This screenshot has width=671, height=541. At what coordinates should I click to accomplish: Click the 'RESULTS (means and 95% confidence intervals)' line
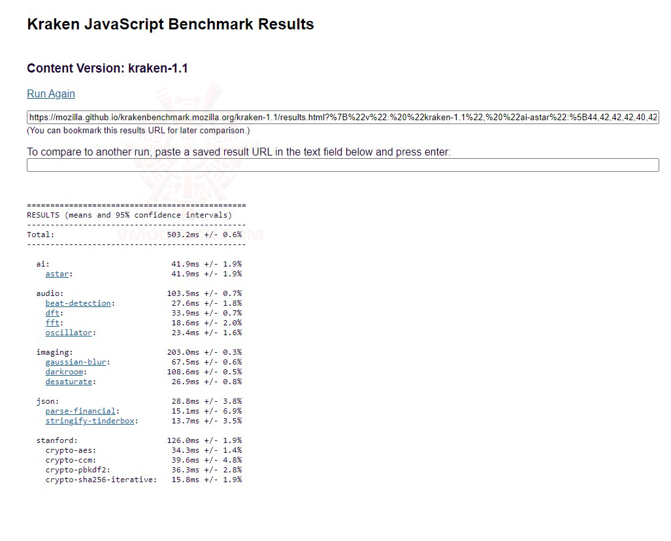(x=129, y=215)
